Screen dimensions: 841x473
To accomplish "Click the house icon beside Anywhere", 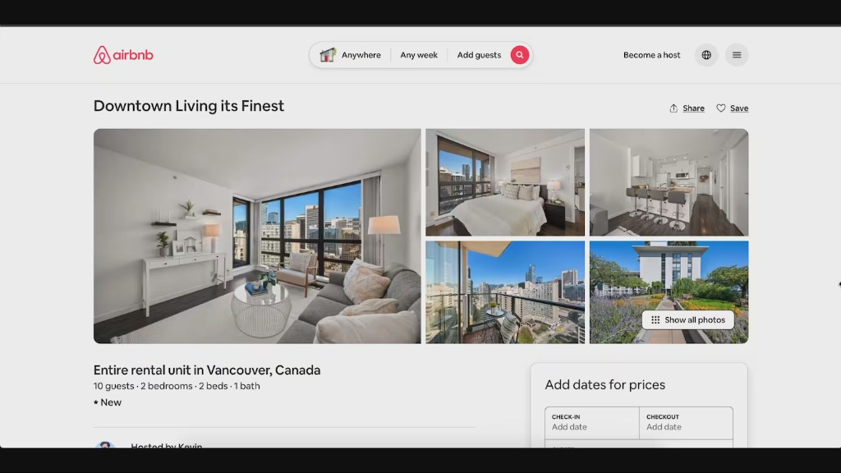I will pos(327,55).
